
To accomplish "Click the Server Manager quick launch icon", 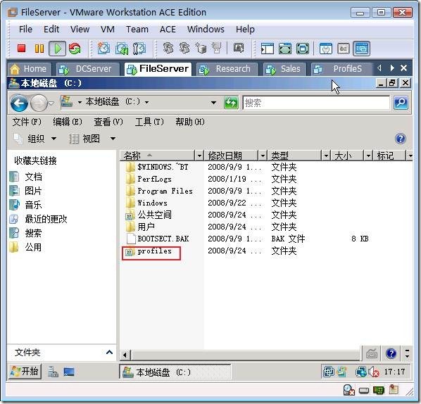I will (x=53, y=372).
